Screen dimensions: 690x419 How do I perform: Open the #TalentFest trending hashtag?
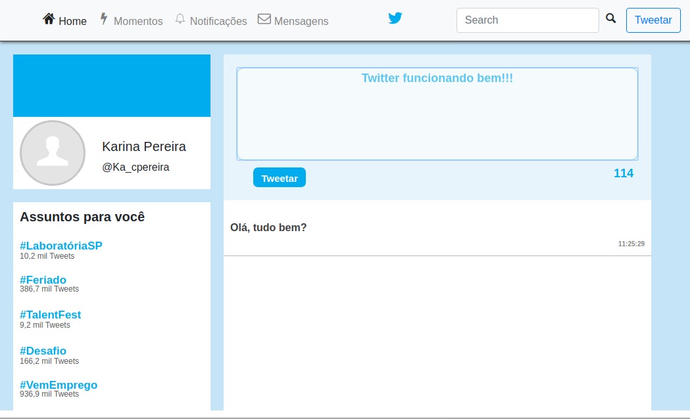click(x=51, y=315)
